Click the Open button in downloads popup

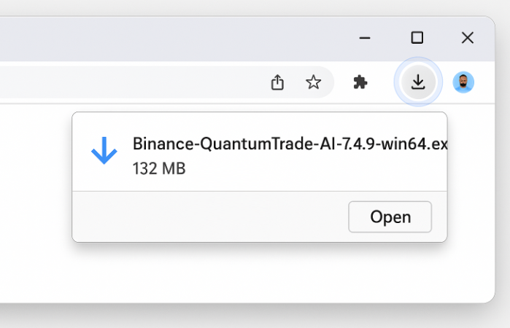390,216
